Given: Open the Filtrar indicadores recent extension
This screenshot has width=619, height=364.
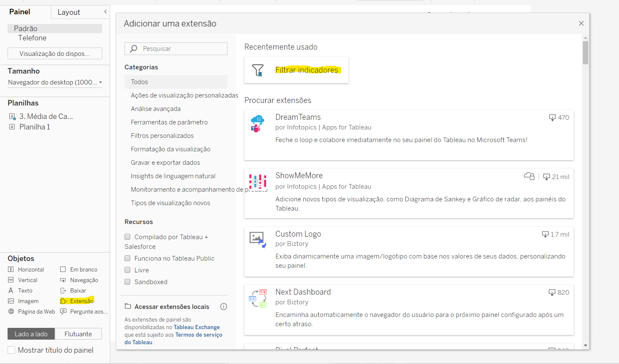Looking at the screenshot, I should (x=296, y=70).
